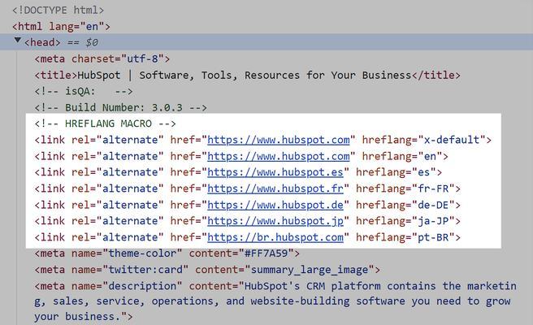The height and width of the screenshot is (325, 533).
Task: Select the Build Number 3.0.3 comment
Action: tap(121, 107)
